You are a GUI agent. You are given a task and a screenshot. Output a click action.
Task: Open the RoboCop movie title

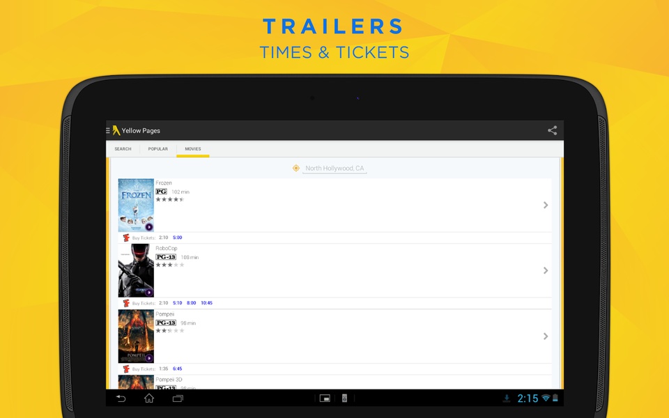click(x=167, y=248)
